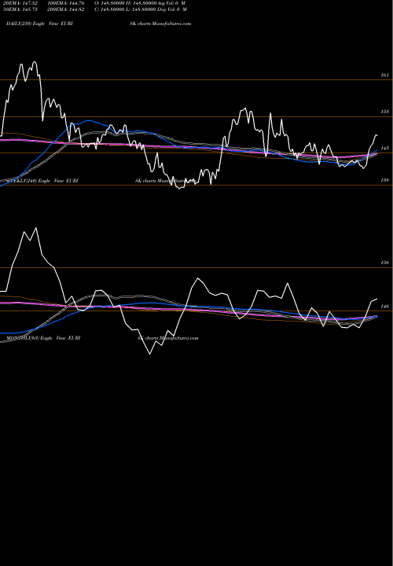The width and height of the screenshot is (393, 566).
Task: Click the 146 price axis label
Action: 384,306
